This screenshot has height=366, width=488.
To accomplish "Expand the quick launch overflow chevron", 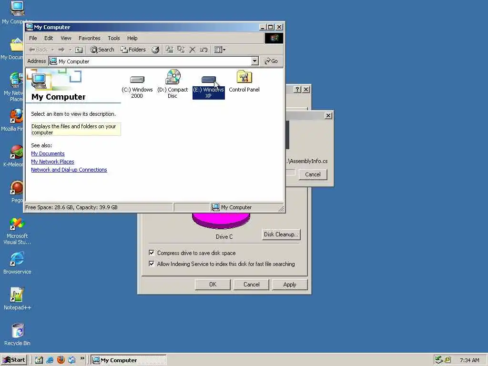I will click(x=82, y=358).
